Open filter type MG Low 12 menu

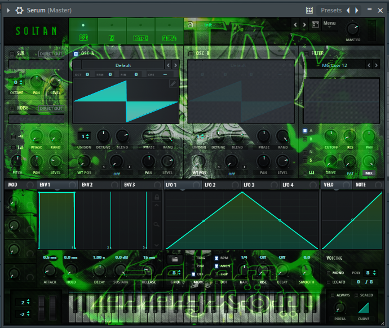point(334,65)
